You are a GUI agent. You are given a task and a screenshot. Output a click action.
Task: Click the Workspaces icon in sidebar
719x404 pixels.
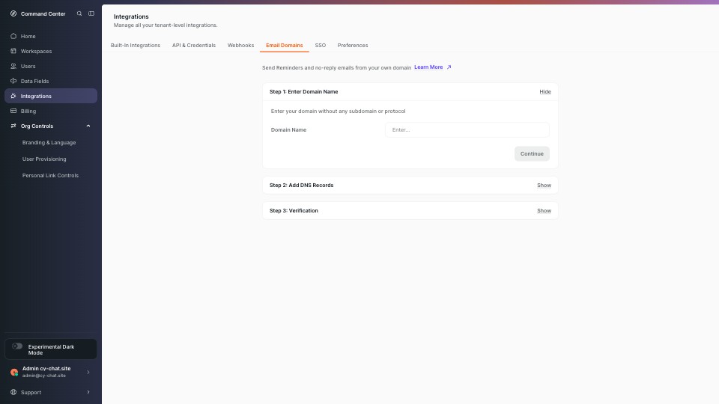tap(13, 51)
